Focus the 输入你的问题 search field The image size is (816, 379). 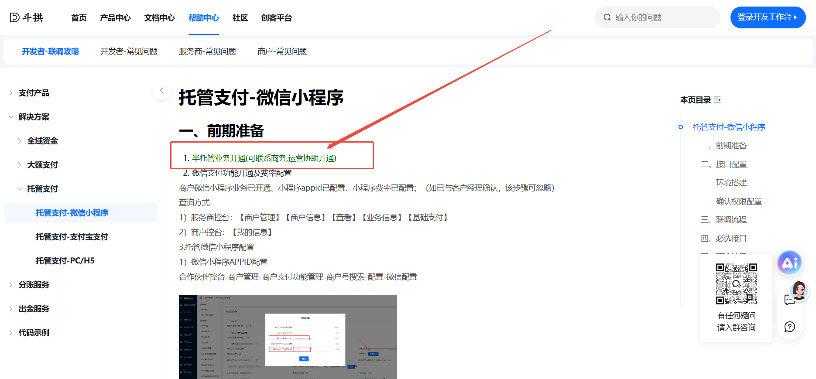(657, 17)
